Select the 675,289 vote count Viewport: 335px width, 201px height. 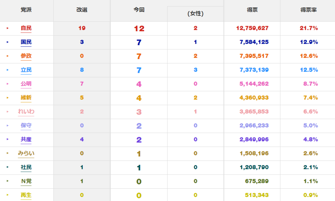coord(257,181)
